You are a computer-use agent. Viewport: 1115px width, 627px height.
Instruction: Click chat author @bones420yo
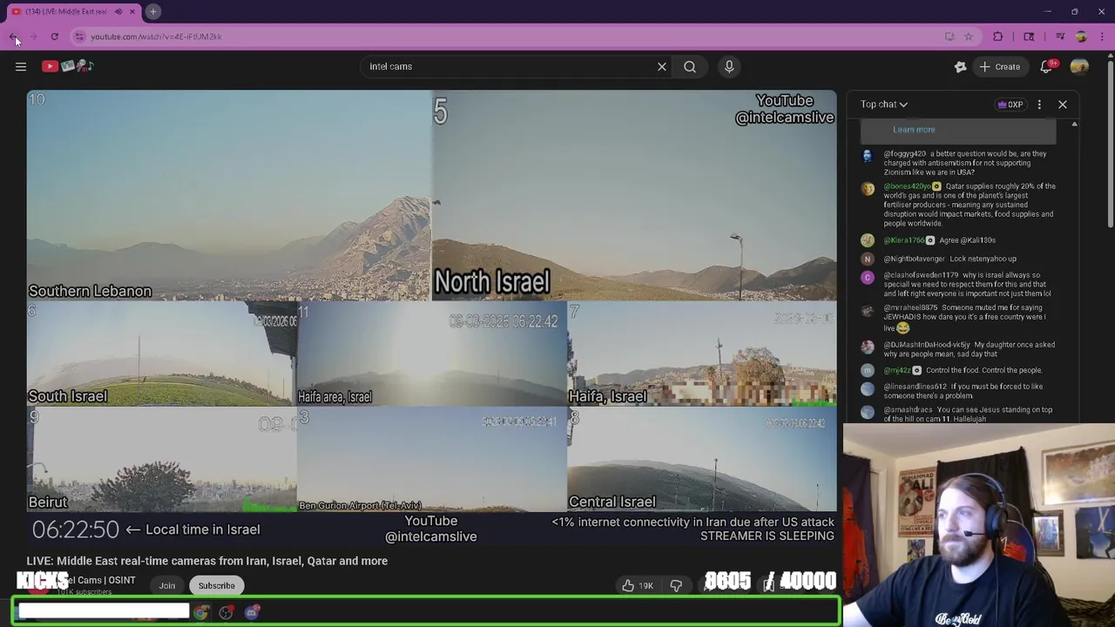pyautogui.click(x=907, y=186)
